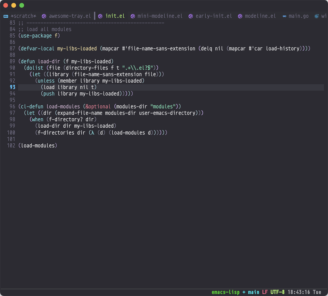Click the Go language icon beside main.go

click(284, 16)
